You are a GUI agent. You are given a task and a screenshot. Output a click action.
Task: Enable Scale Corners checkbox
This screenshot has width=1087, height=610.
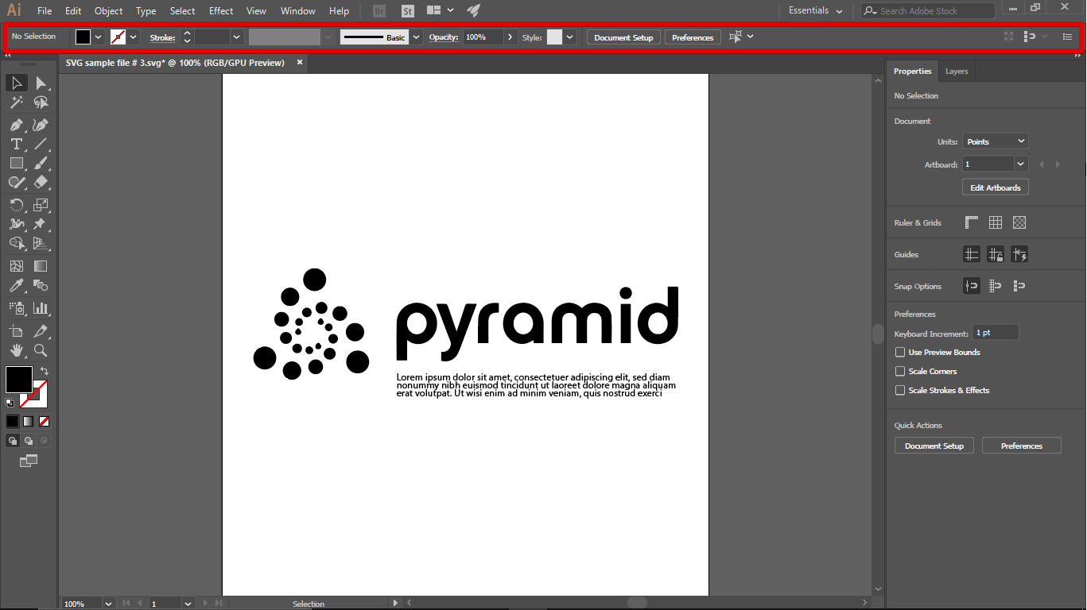[x=900, y=372]
